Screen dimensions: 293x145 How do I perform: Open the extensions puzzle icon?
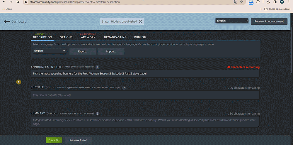258,2
